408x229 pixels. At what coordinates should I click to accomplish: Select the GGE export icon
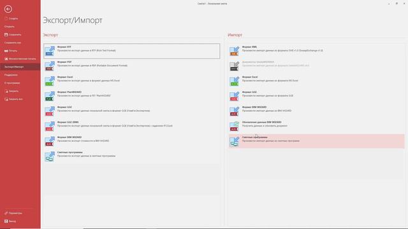tap(50, 111)
